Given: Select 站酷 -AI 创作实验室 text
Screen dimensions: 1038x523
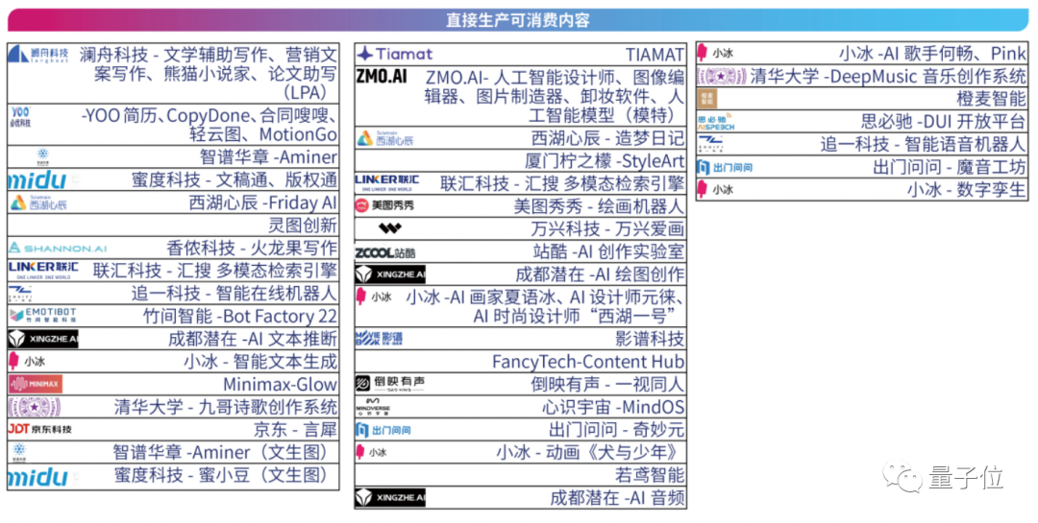Looking at the screenshot, I should [608, 251].
